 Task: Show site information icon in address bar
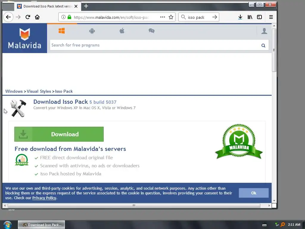[x=63, y=17]
